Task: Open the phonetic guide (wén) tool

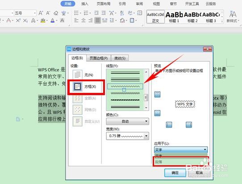Action: point(63,13)
